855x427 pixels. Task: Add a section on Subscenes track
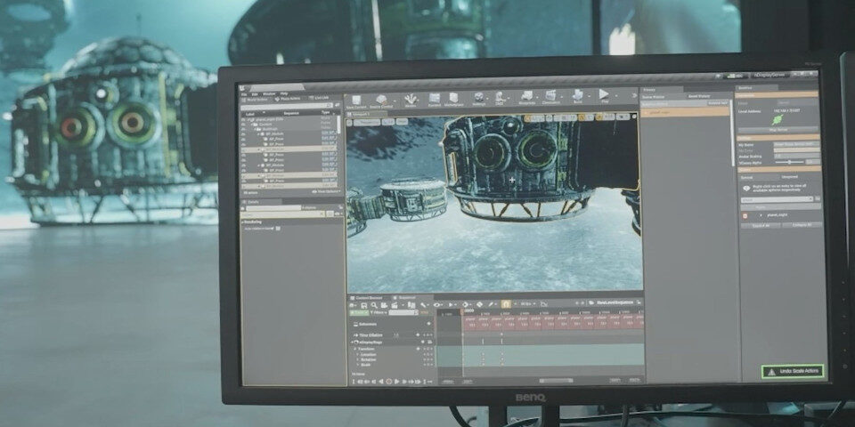coord(428,324)
